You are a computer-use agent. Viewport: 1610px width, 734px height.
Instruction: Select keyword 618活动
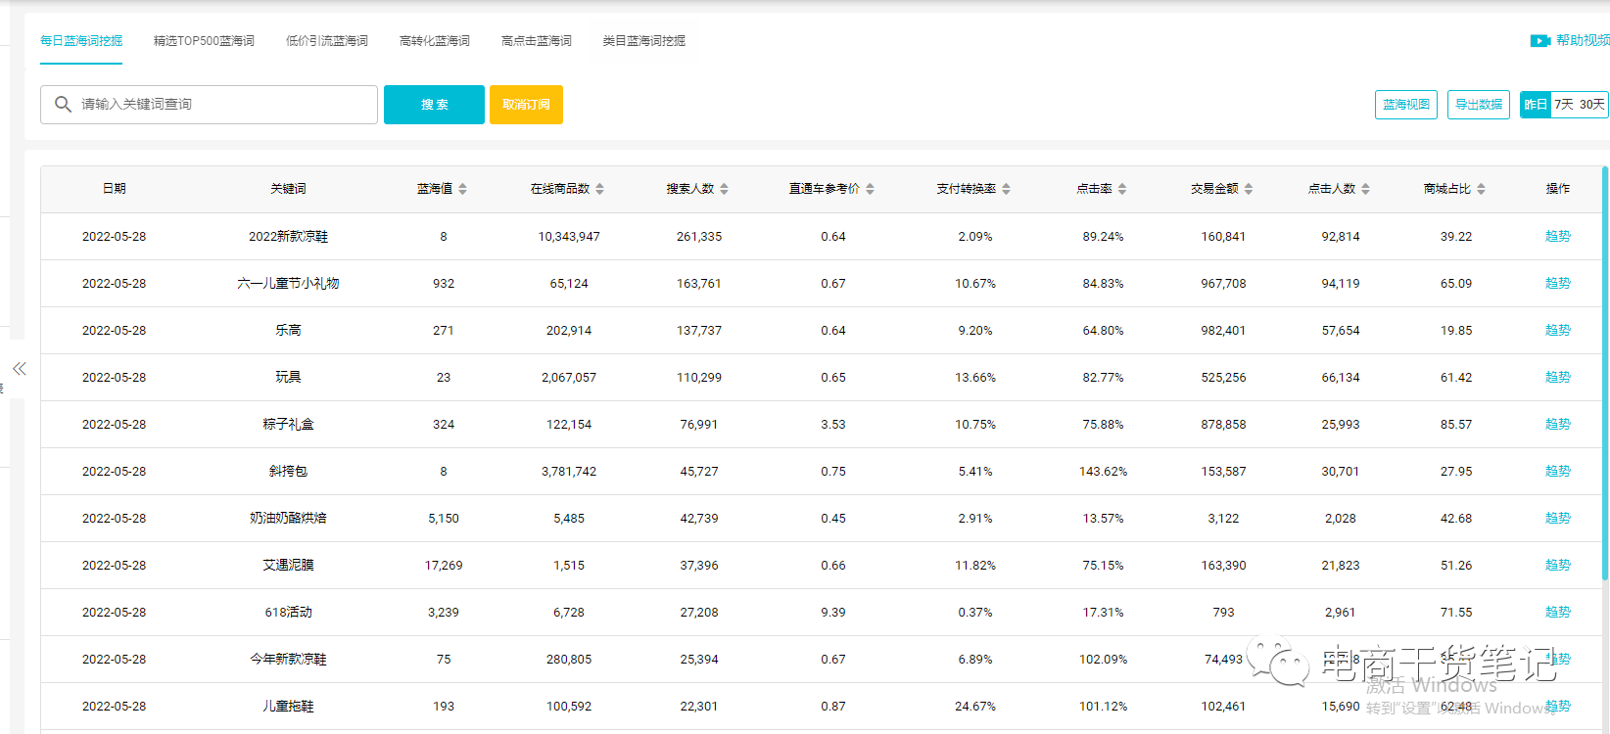coord(288,613)
